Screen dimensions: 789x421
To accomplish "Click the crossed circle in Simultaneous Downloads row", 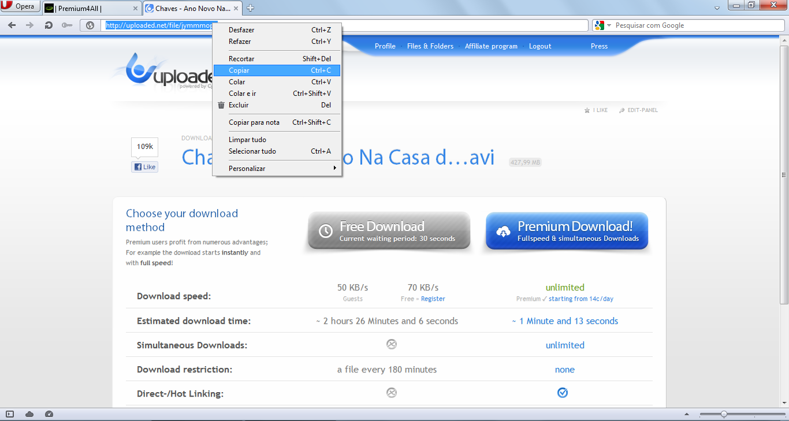I will pos(392,344).
